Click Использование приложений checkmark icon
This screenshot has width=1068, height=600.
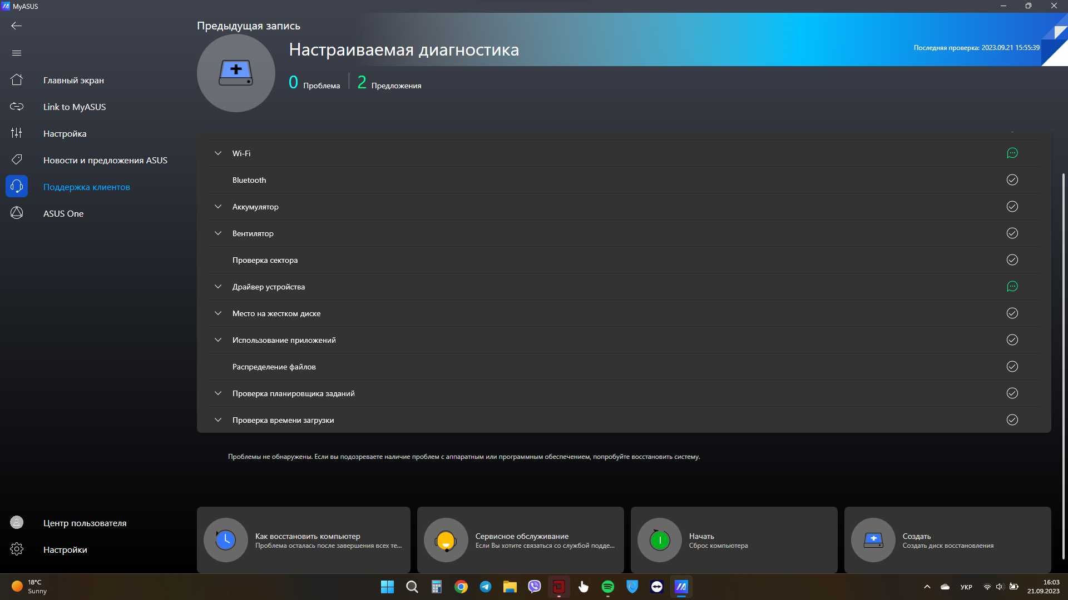[x=1012, y=340]
